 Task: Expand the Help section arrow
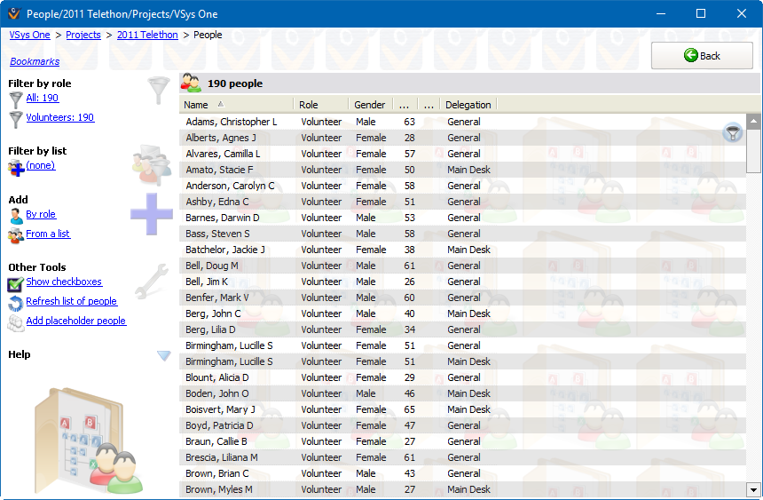click(163, 356)
